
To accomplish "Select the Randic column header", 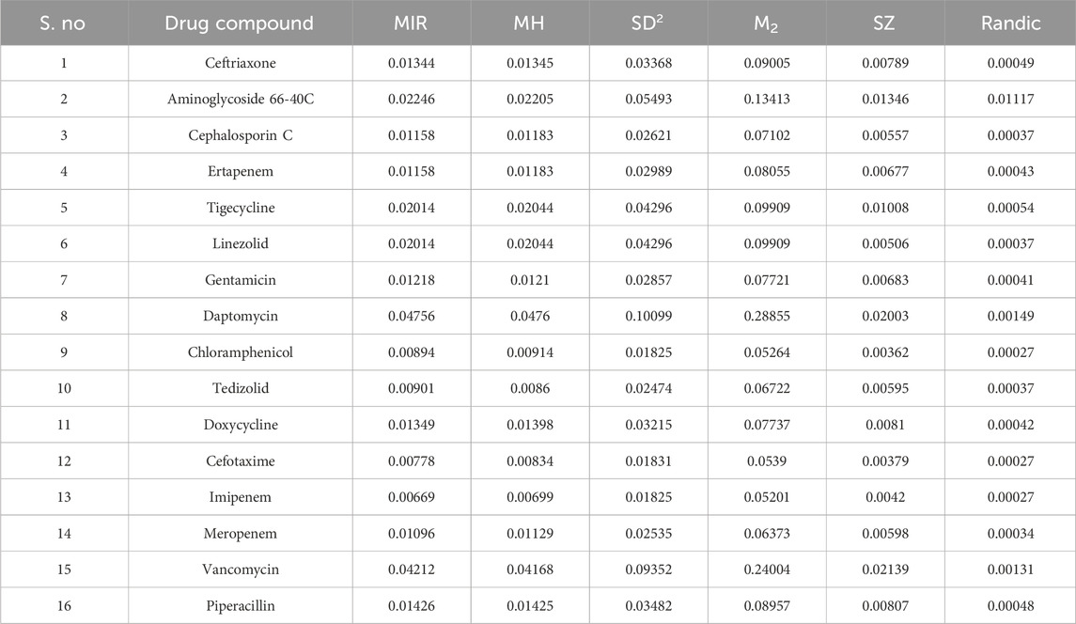I will (1009, 23).
